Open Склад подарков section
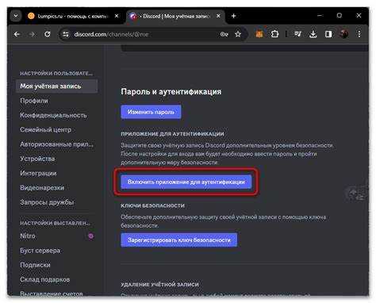This screenshot has height=303, width=376. (x=45, y=279)
